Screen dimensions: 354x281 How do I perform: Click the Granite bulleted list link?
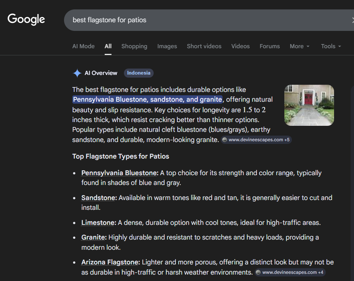(x=94, y=237)
